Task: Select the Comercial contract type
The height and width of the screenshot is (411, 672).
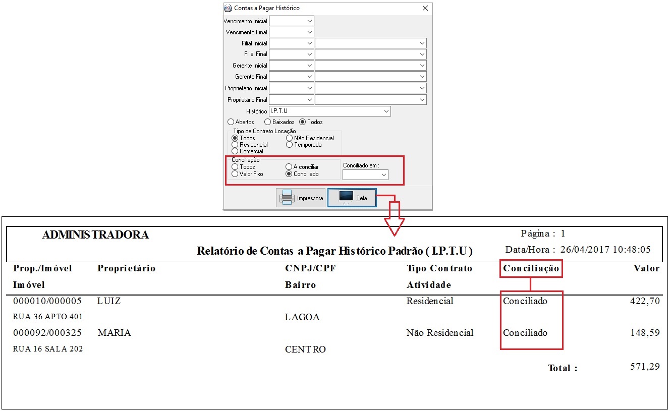Action: [235, 151]
